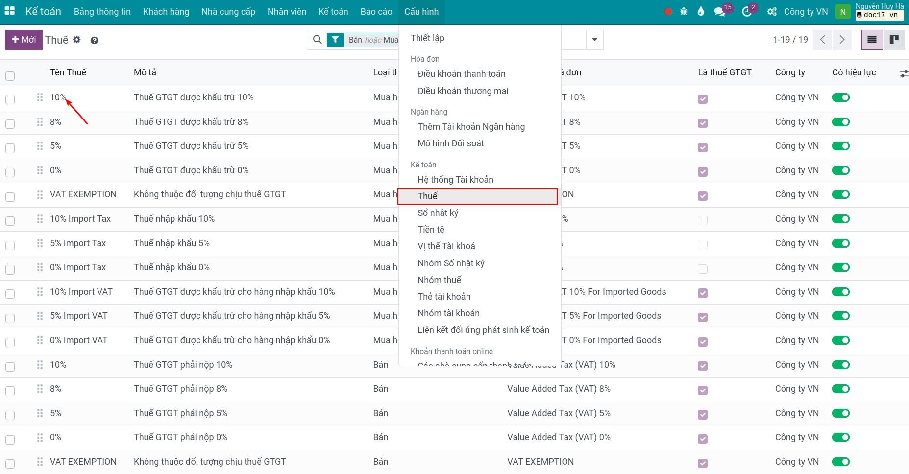Open the chat messages icon
This screenshot has width=909, height=474.
[x=719, y=12]
